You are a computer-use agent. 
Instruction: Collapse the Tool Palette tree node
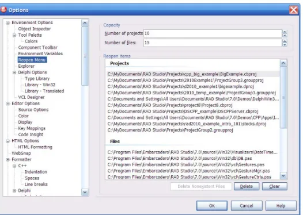point(14,35)
